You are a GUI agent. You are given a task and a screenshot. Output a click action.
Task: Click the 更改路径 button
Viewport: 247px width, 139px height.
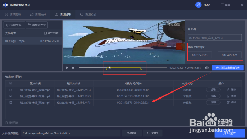pyautogui.click(x=132, y=133)
